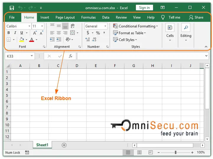Open the Review tab
Image resolution: width=213 pixels, height=159 pixels.
(121, 17)
